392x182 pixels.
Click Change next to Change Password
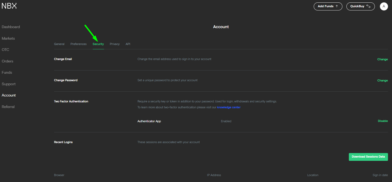pos(382,80)
